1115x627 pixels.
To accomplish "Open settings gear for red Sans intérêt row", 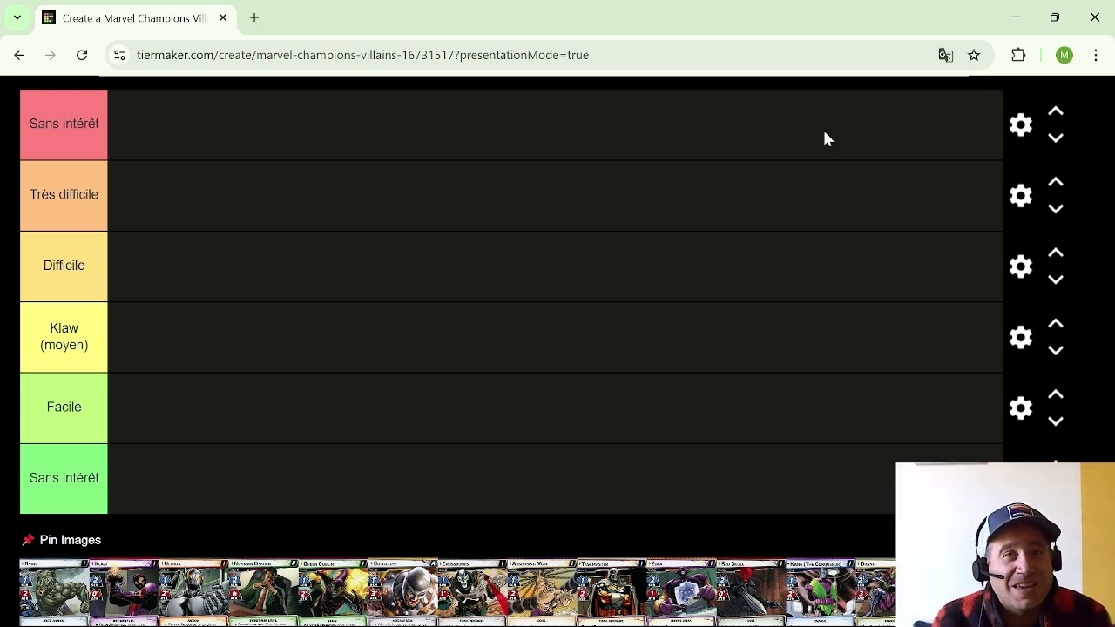I will [1021, 125].
